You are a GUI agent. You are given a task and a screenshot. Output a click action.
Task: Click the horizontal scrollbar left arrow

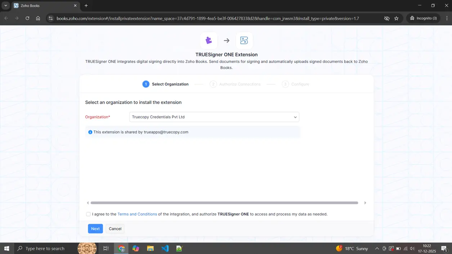pos(88,203)
